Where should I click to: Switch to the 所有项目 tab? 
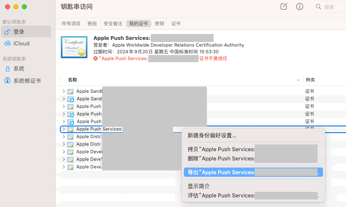pos(71,24)
